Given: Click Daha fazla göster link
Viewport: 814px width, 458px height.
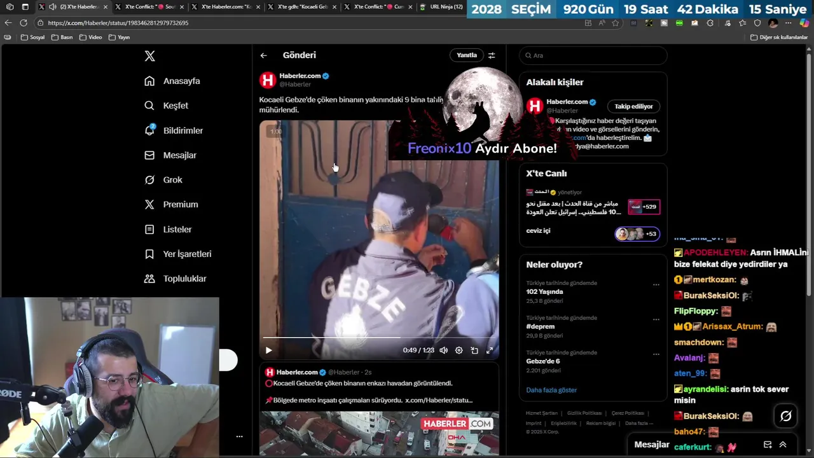Looking at the screenshot, I should pyautogui.click(x=551, y=390).
